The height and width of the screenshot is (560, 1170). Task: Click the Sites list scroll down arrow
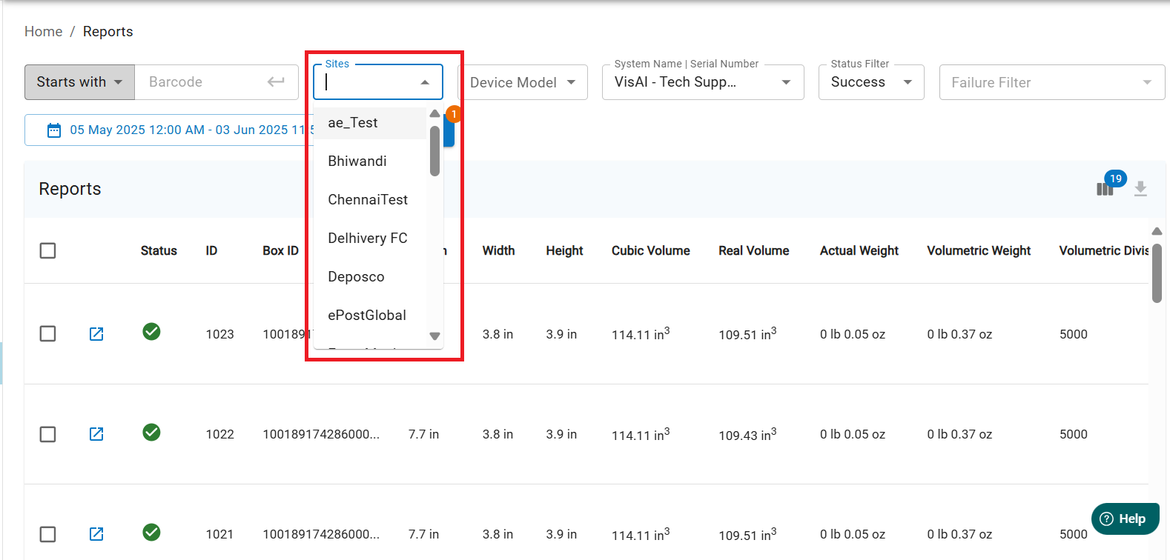(435, 336)
